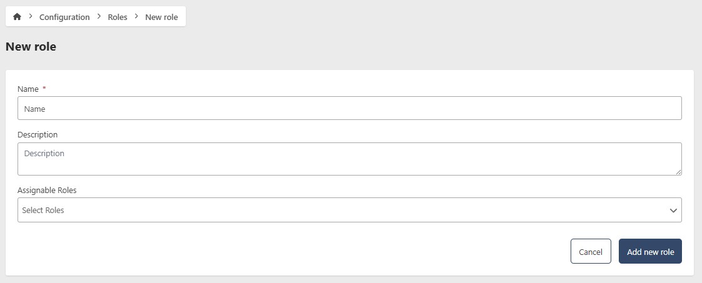This screenshot has width=702, height=283.
Task: Click the Description field label
Action: tap(38, 135)
